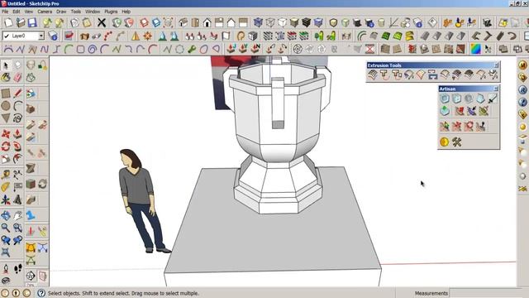Open the Window menu
Screen dimensions: 529x298
tap(93, 12)
